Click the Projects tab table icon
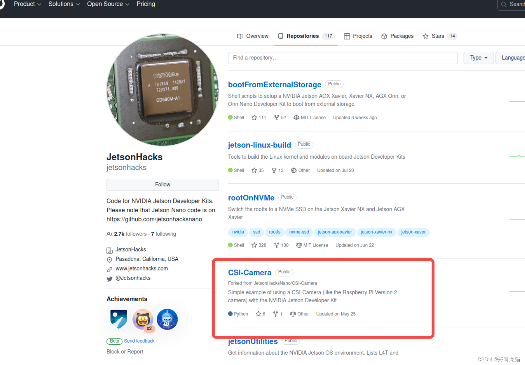This screenshot has width=525, height=365. [x=347, y=36]
